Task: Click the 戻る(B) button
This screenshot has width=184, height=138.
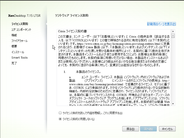Action: tap(131, 129)
